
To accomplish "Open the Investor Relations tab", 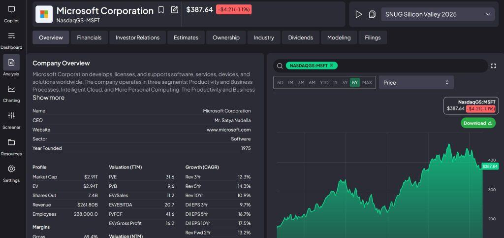I will pos(138,37).
